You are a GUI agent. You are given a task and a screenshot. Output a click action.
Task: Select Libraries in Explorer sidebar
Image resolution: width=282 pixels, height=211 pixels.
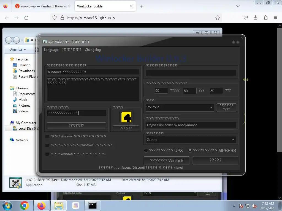21,88
